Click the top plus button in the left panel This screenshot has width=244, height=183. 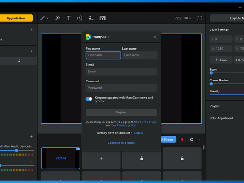coord(31,30)
